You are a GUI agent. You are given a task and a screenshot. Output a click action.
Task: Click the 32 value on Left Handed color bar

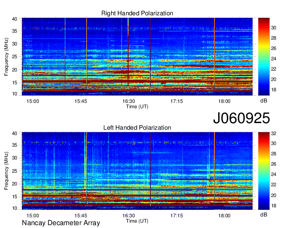click(x=274, y=133)
